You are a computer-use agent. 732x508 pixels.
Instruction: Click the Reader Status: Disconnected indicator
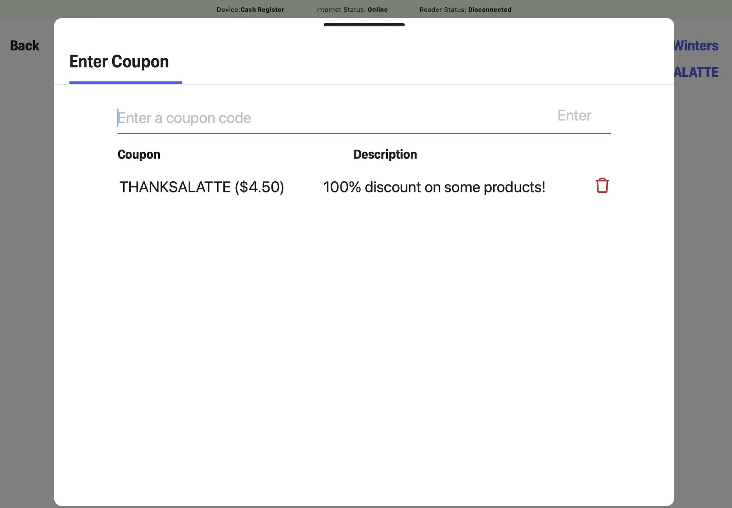tap(465, 9)
